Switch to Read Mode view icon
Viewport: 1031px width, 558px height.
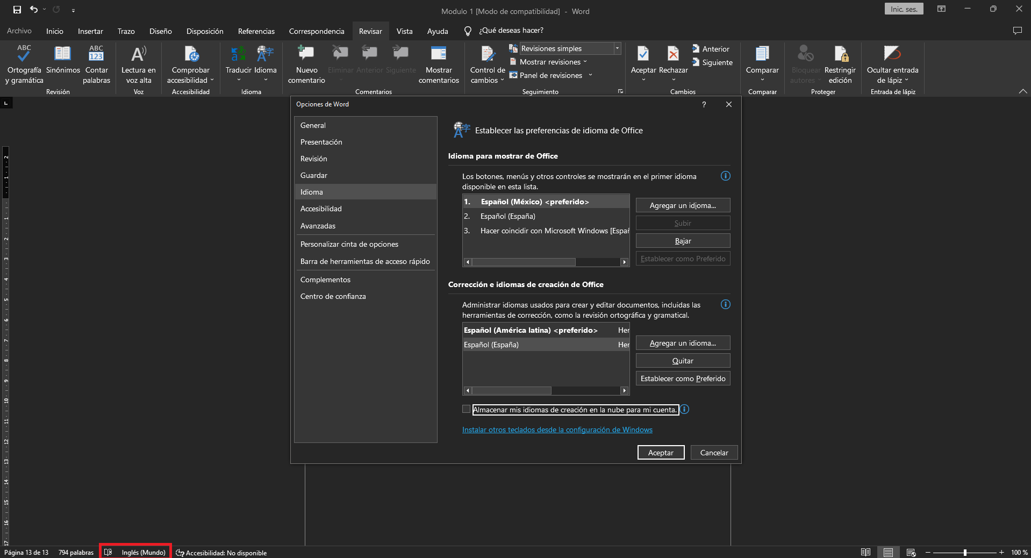point(865,553)
